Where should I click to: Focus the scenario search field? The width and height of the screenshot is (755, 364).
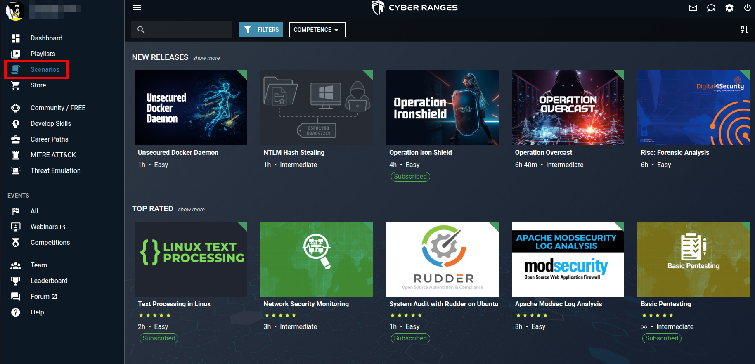(x=182, y=30)
